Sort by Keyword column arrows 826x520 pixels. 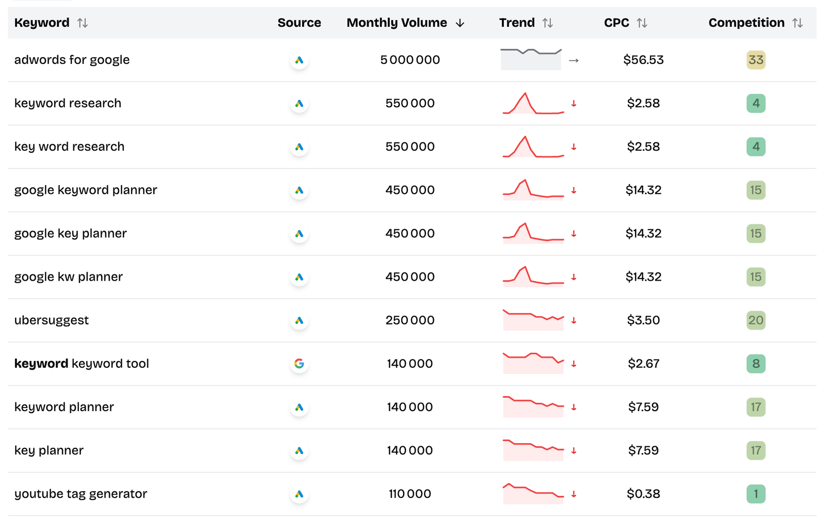tap(83, 23)
